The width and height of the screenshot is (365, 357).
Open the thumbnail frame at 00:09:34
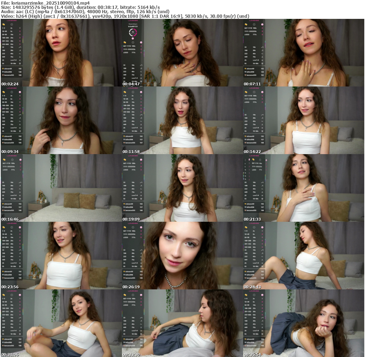pos(61,120)
